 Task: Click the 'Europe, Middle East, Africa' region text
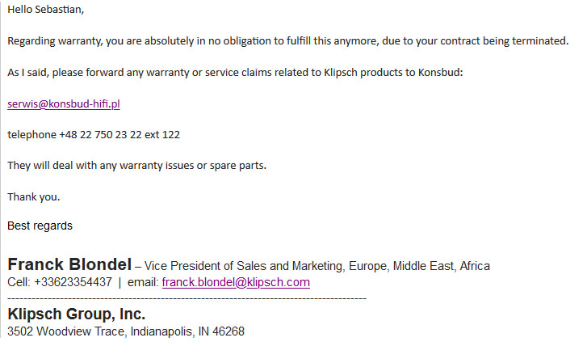[x=419, y=266]
